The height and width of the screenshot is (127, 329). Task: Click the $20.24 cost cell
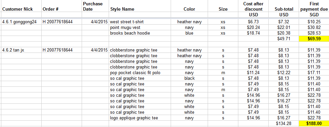coord(253,27)
